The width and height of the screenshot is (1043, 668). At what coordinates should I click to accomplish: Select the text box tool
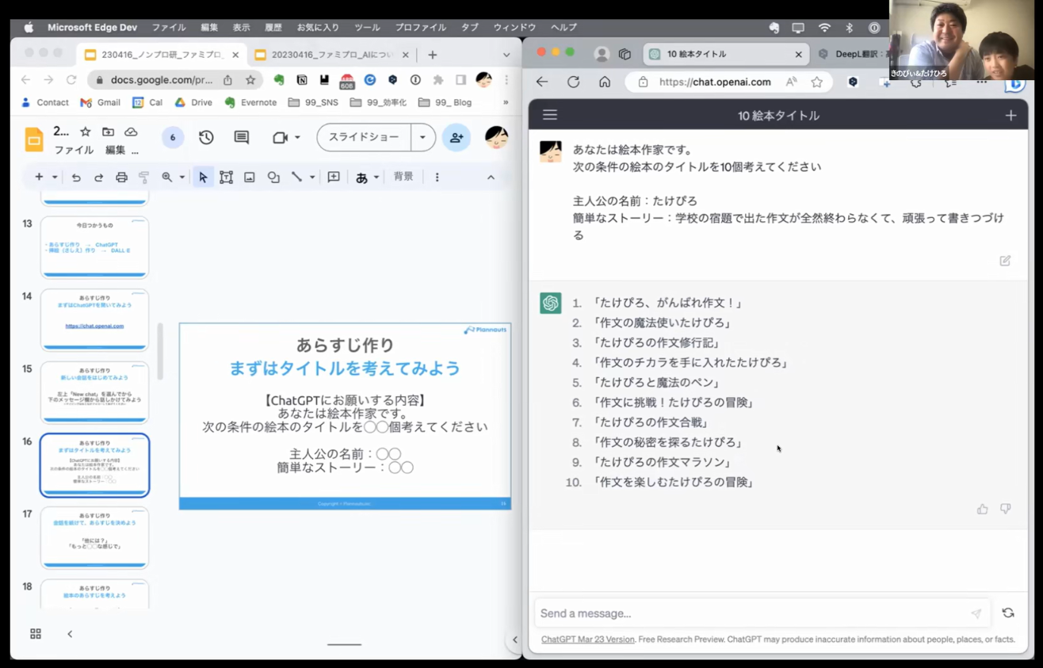[x=226, y=177]
